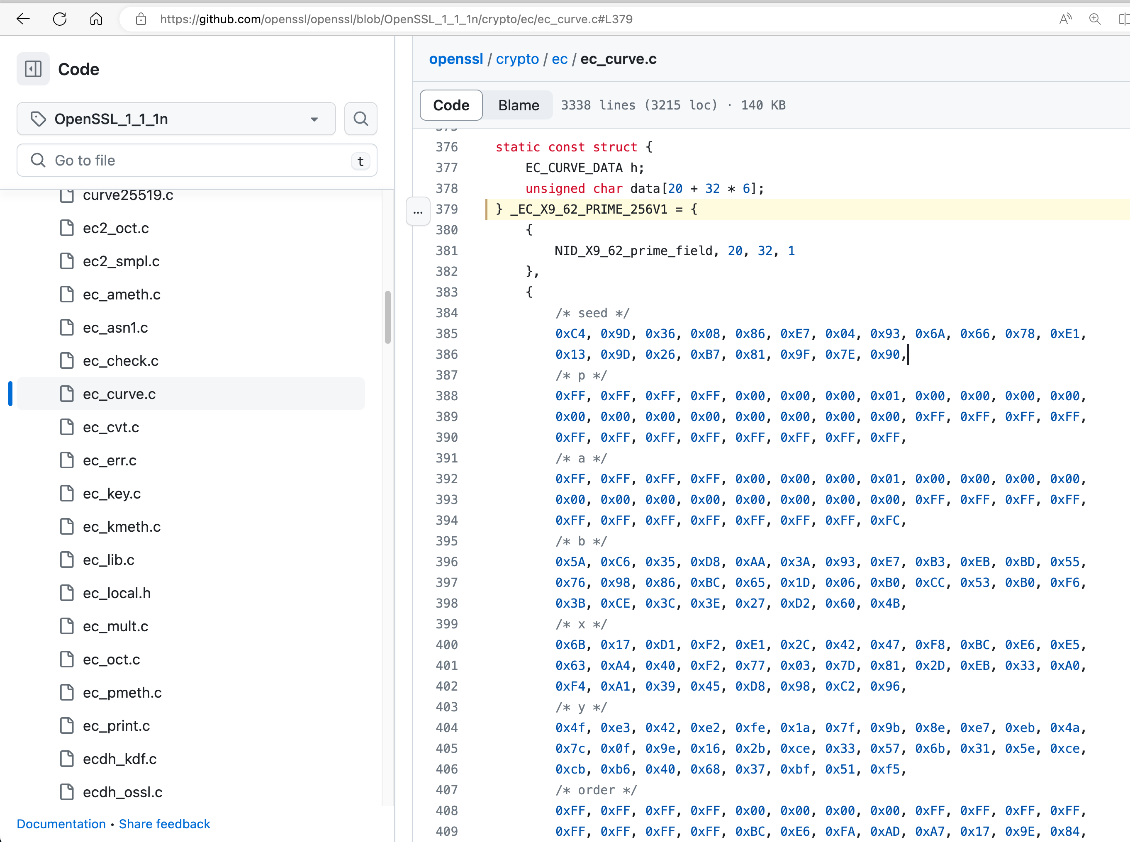
Task: Click the file icon next to ecdh_ossl.c
Action: pos(67,792)
